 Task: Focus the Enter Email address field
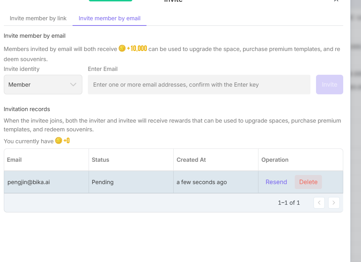199,85
